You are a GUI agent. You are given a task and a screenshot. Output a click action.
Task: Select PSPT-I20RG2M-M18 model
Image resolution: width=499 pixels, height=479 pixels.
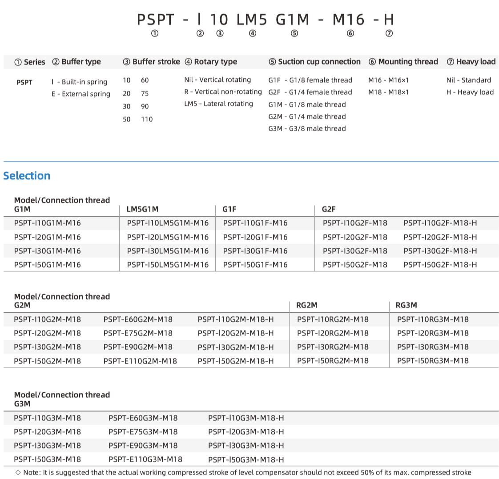[333, 333]
